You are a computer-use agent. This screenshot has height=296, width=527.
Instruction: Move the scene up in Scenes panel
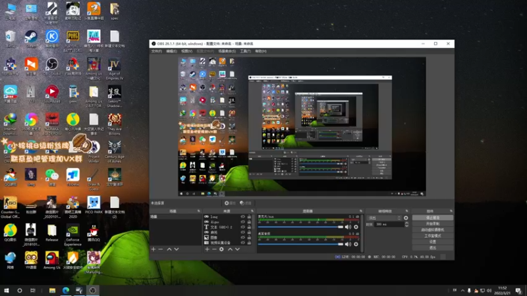click(169, 249)
